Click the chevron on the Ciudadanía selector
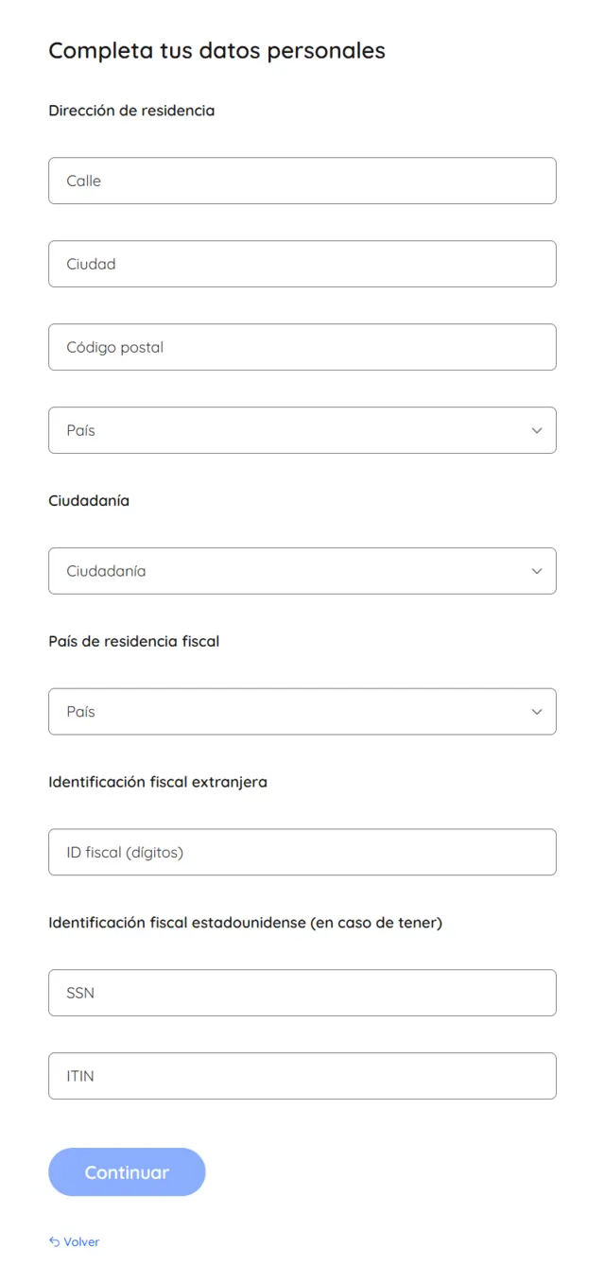Screen dimensions: 605x1265 pyautogui.click(x=537, y=571)
